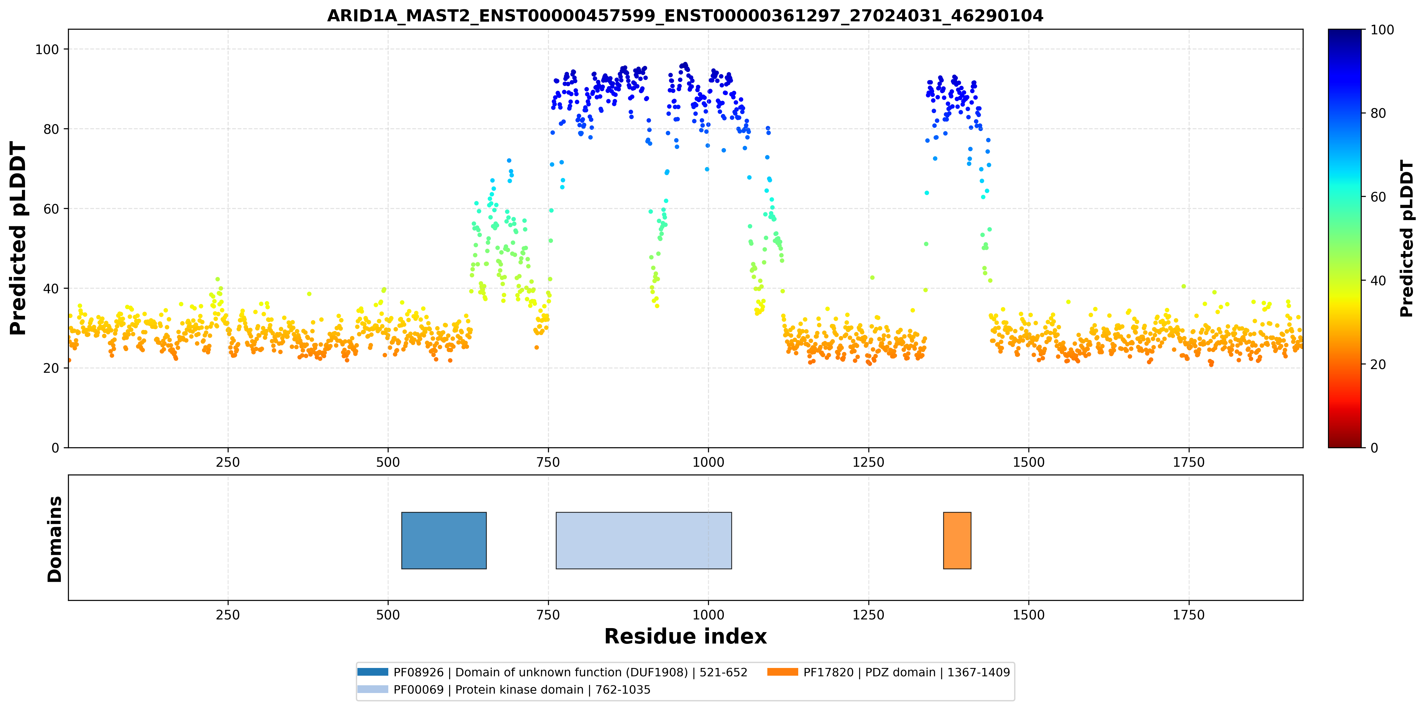Click the 80 tick on the left y-axis
This screenshot has width=1425, height=710.
point(51,129)
